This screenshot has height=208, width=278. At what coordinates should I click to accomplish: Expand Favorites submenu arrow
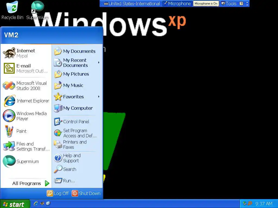pyautogui.click(x=99, y=97)
